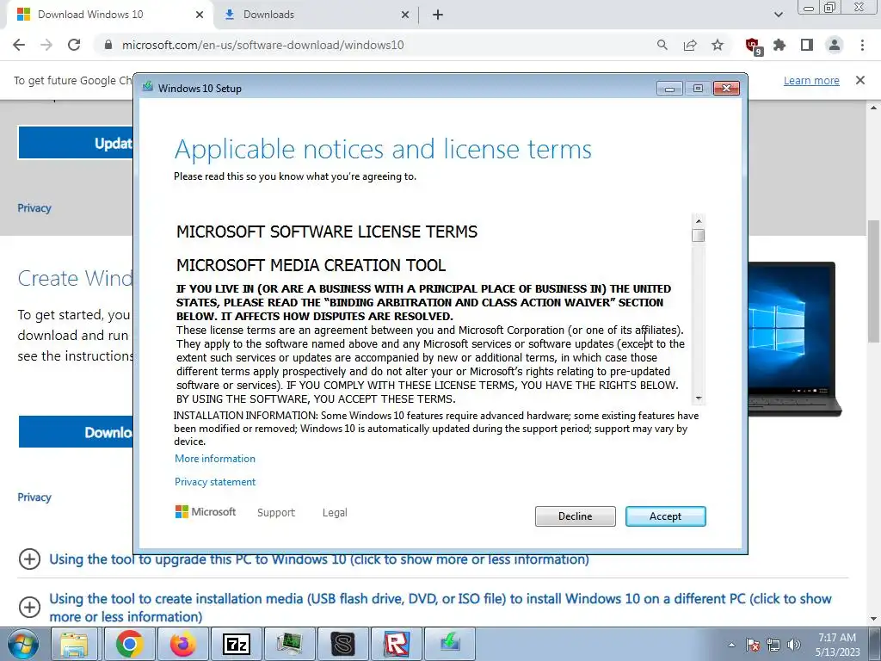The image size is (881, 661).
Task: Open Support link in Setup window
Action: [276, 513]
